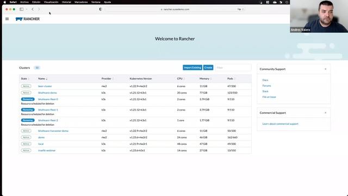Focus the cluster Filter input field
Image resolution: width=348 pixels, height=196 pixels.
(x=233, y=68)
